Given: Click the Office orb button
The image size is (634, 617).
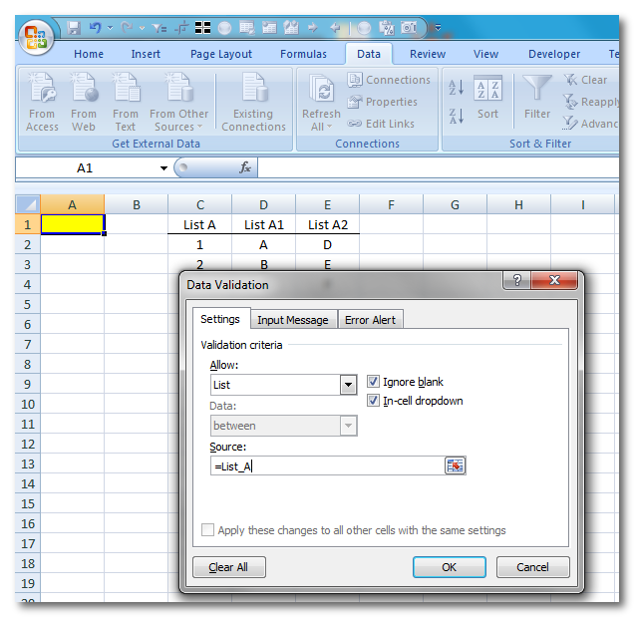Looking at the screenshot, I should tap(36, 37).
